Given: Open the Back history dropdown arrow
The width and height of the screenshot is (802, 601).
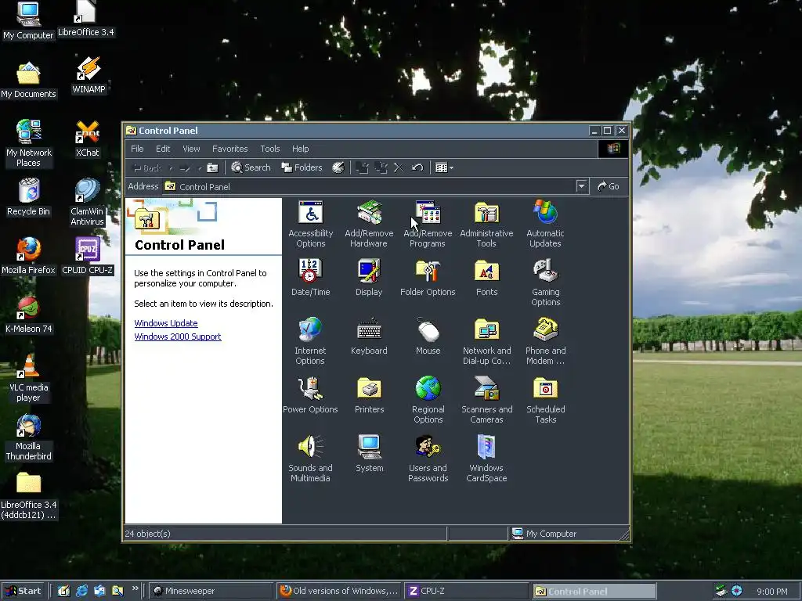Looking at the screenshot, I should pos(171,167).
